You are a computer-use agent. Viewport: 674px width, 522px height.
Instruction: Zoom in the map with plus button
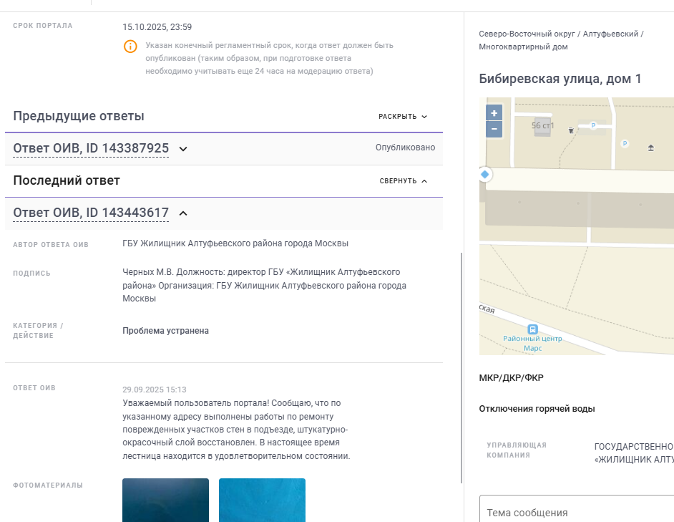[x=494, y=112]
